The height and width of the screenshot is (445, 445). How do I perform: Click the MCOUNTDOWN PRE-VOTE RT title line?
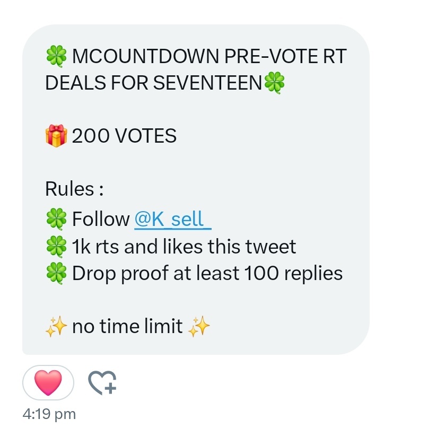point(210,56)
